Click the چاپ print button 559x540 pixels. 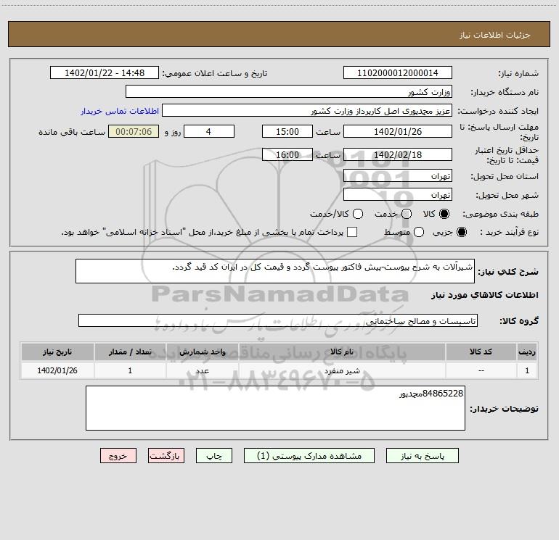click(x=214, y=456)
